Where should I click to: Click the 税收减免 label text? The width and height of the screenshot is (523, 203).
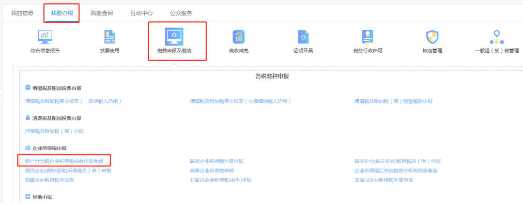coord(238,51)
